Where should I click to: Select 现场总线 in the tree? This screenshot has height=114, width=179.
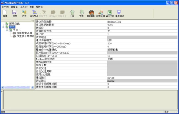tap(14, 24)
